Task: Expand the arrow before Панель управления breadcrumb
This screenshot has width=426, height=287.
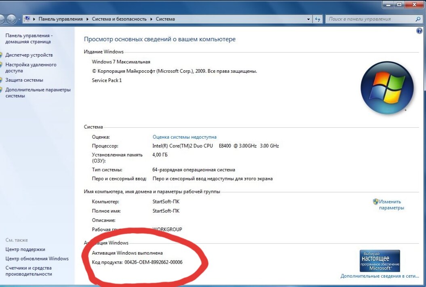Action: point(34,19)
